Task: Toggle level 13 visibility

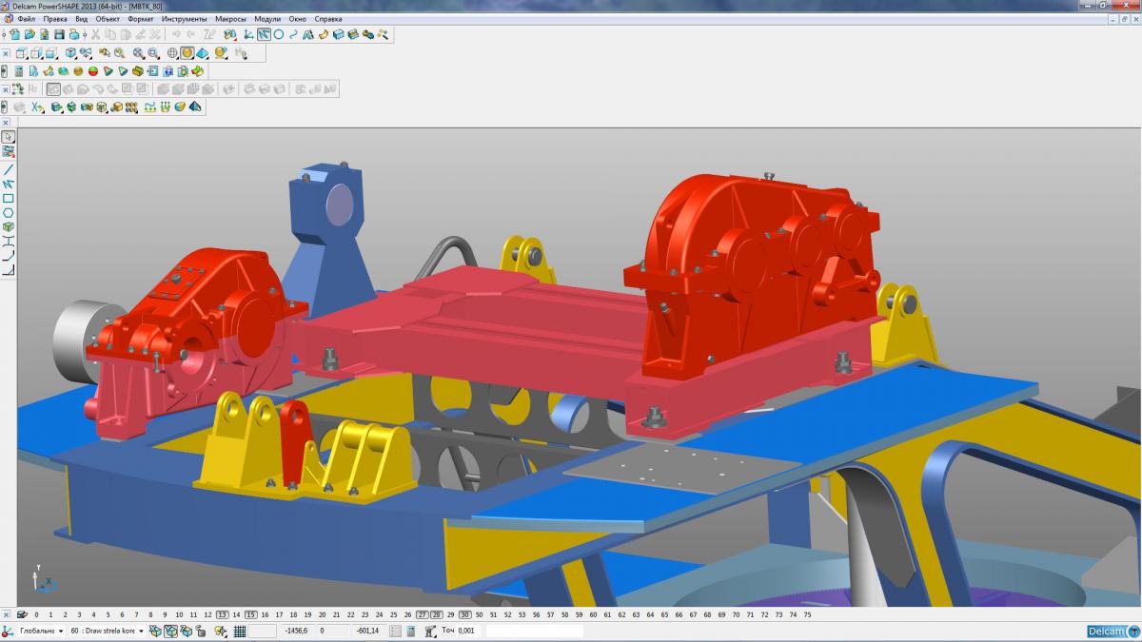Action: click(x=222, y=614)
